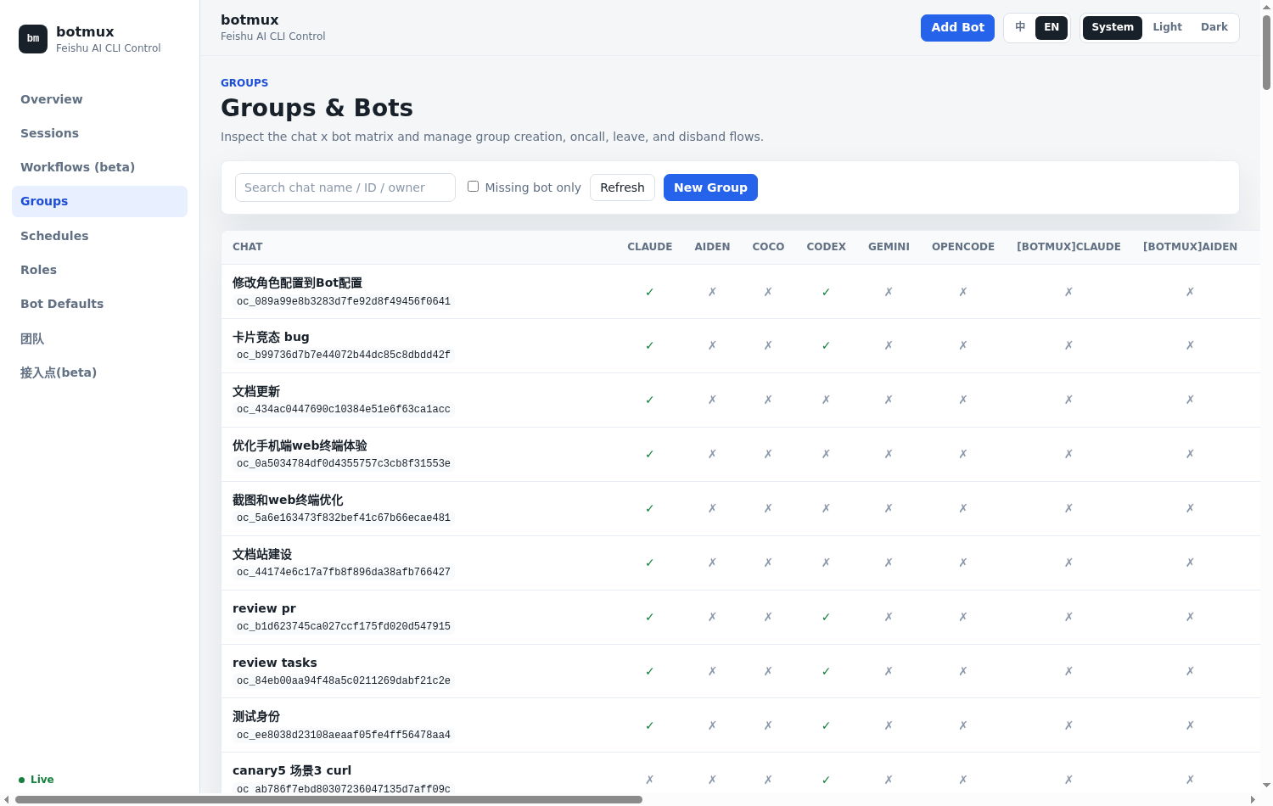The image size is (1273, 806).
Task: Click the review pr chat name
Action: point(264,608)
